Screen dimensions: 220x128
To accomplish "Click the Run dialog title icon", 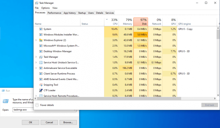I will tap(3, 91).
